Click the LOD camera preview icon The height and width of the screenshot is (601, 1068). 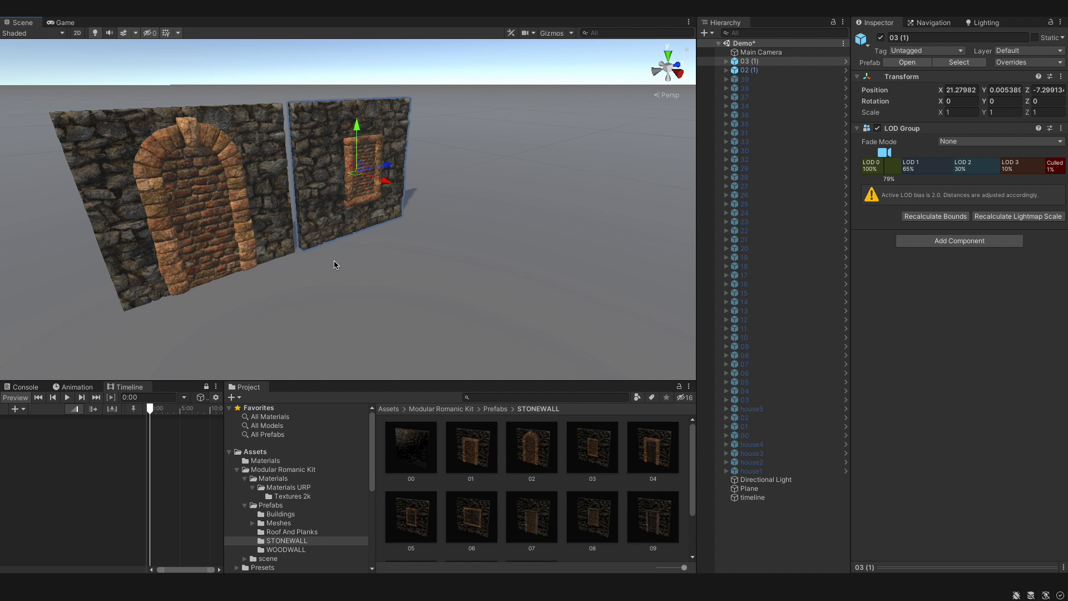click(884, 152)
